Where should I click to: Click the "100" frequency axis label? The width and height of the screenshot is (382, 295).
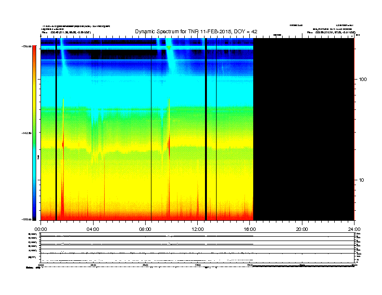pos(363,80)
